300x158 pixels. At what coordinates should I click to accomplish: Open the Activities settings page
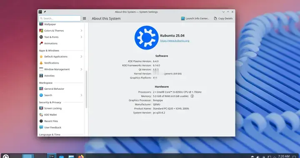click(x=61, y=76)
